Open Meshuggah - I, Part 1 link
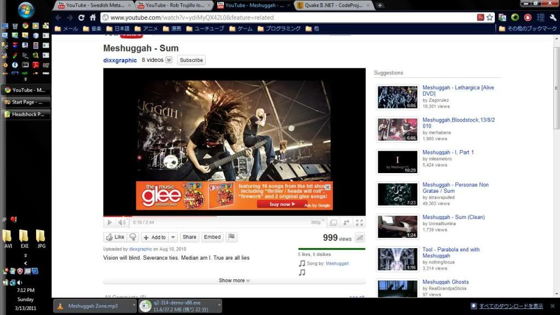The image size is (560, 315). [448, 152]
